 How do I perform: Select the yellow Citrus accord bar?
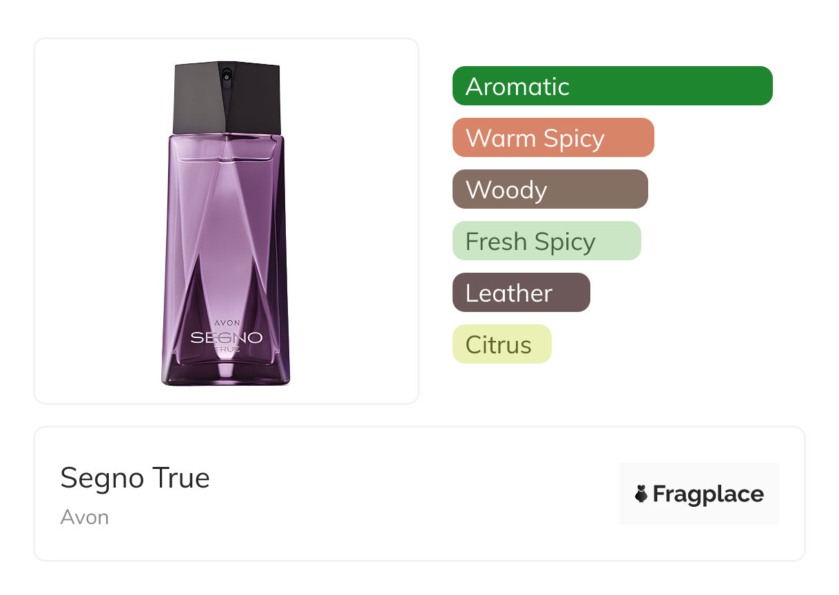click(x=501, y=344)
